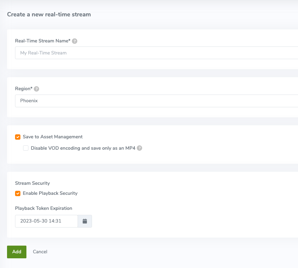Open the calendar date picker icon
Image resolution: width=298 pixels, height=268 pixels.
tap(85, 221)
